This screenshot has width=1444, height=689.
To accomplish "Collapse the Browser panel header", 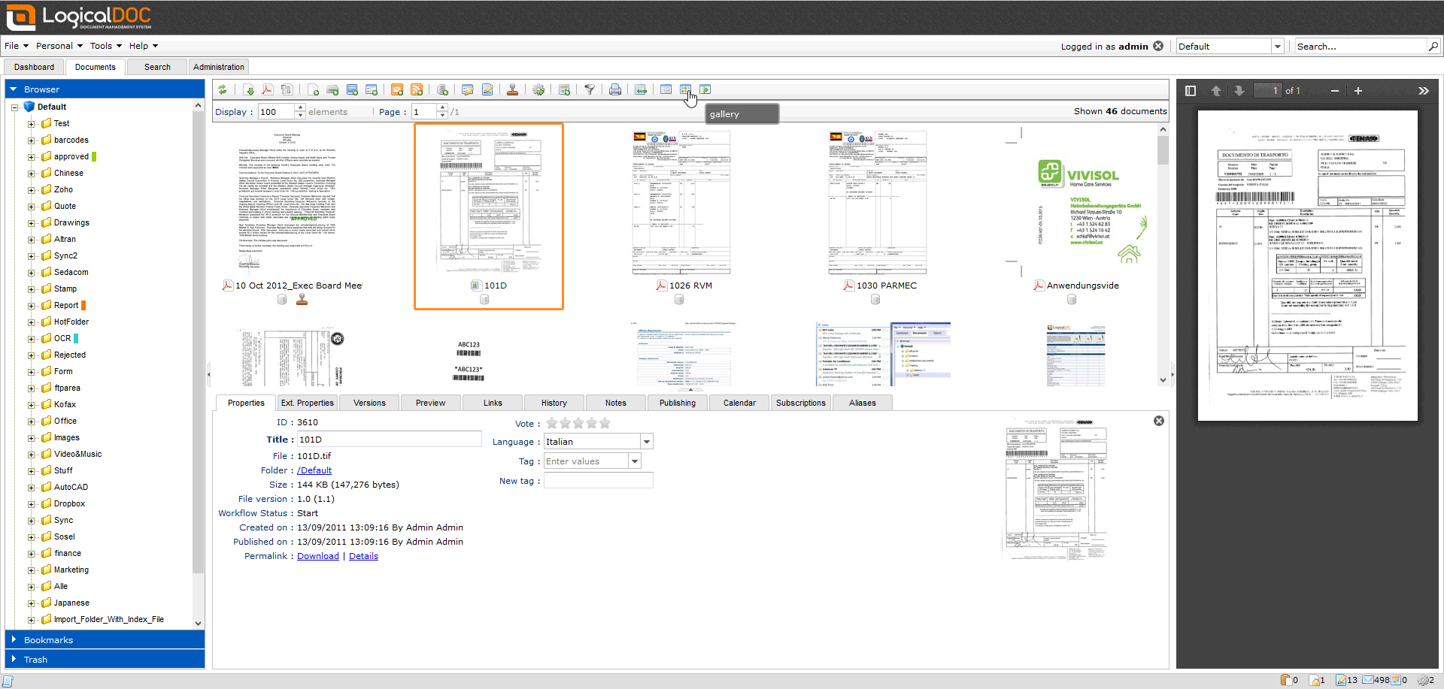I will 13,89.
